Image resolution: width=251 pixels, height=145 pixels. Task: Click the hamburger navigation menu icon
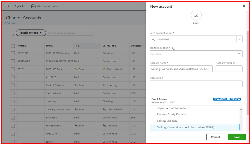7,6
